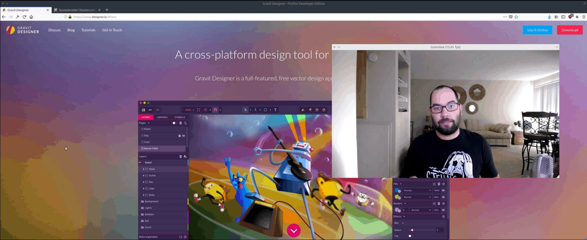Open the Blog menu link
This screenshot has height=240, width=587.
(x=71, y=30)
